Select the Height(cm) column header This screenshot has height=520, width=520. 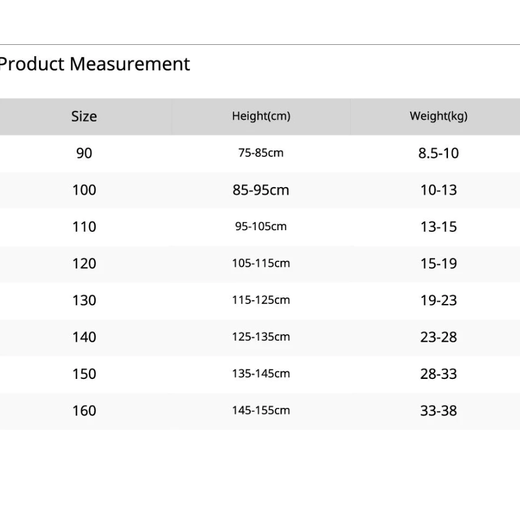[261, 116]
